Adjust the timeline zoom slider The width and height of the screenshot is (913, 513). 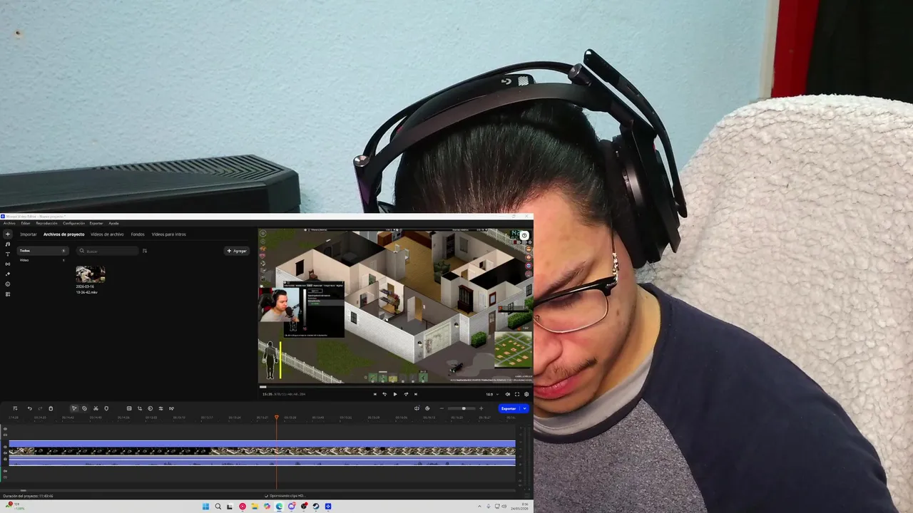click(461, 408)
